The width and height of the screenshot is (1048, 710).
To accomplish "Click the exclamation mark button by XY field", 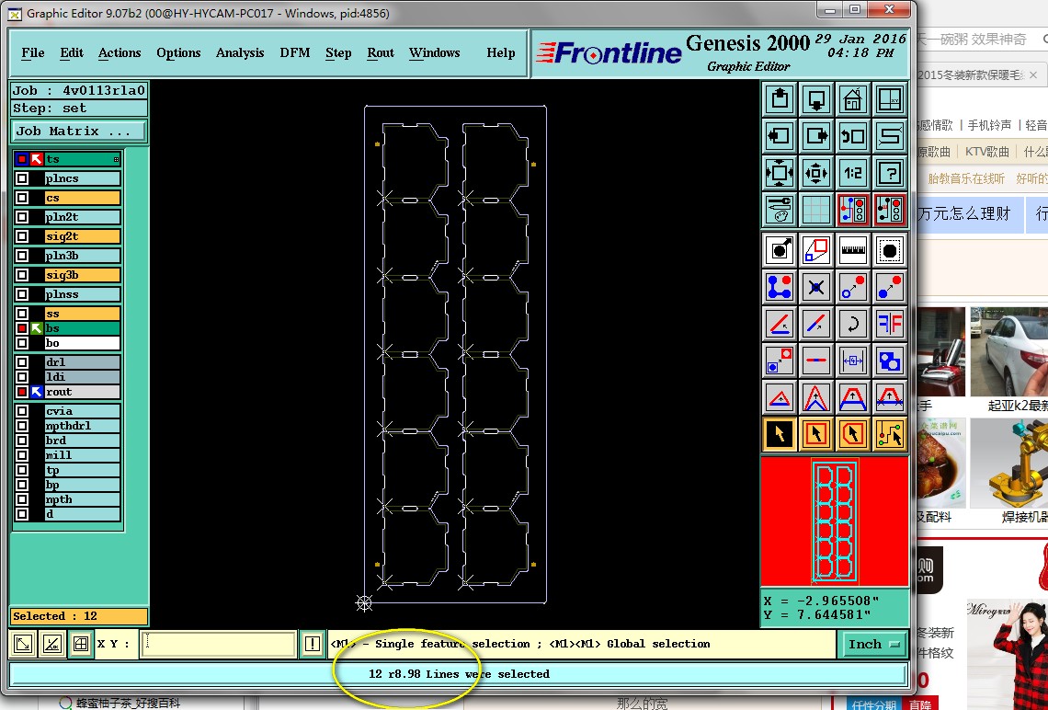I will point(313,644).
